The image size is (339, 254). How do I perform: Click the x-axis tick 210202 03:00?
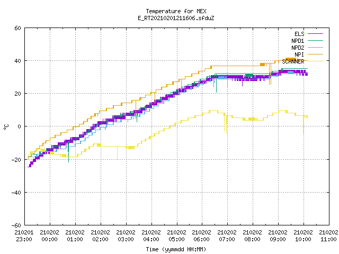[126, 236]
